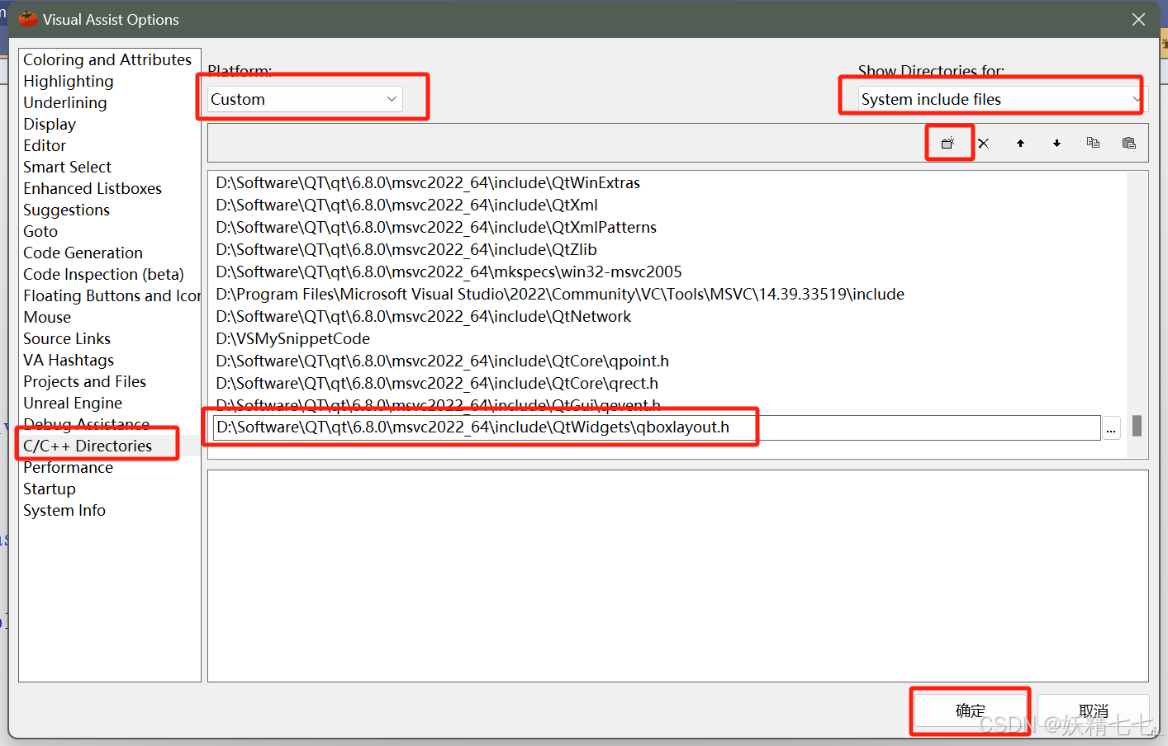
Task: Click the 取消 cancel button
Action: [x=1094, y=711]
